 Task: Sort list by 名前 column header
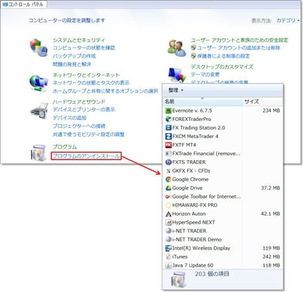pyautogui.click(x=202, y=101)
